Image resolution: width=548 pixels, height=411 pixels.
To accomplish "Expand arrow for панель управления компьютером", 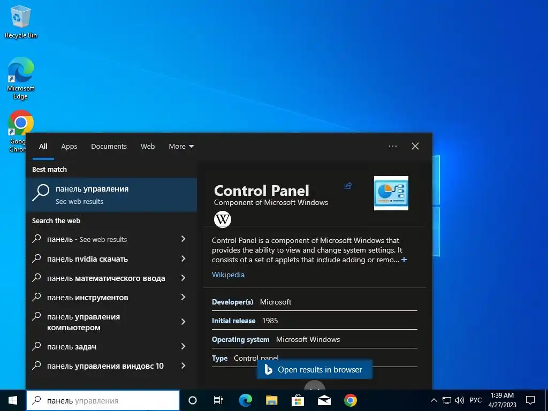I will pyautogui.click(x=183, y=322).
